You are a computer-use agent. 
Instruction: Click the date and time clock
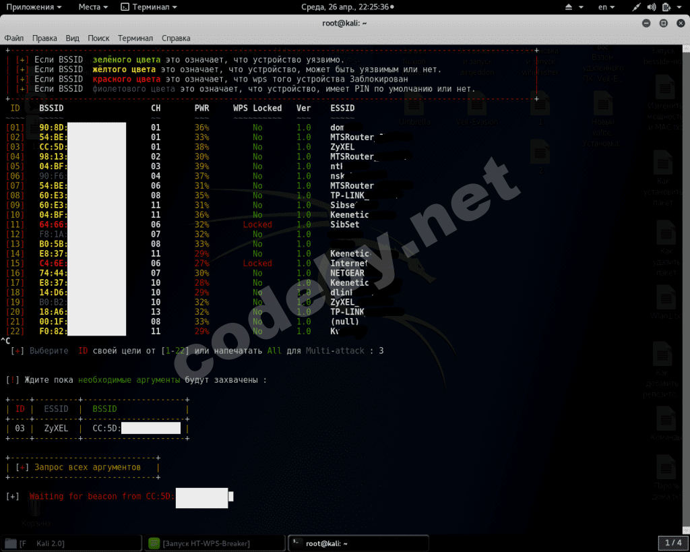coord(347,7)
